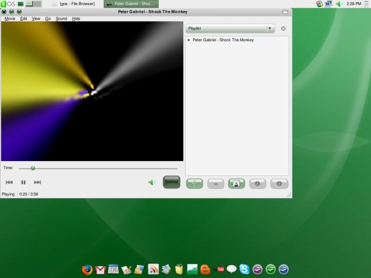This screenshot has width=371, height=278.
Task: Open YouTube from the dock
Action: (219, 269)
